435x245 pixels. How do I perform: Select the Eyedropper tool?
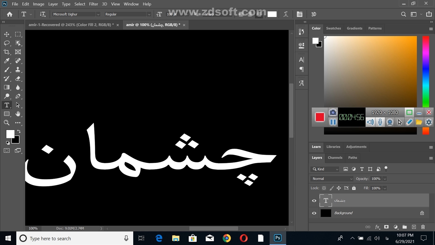(x=6, y=61)
